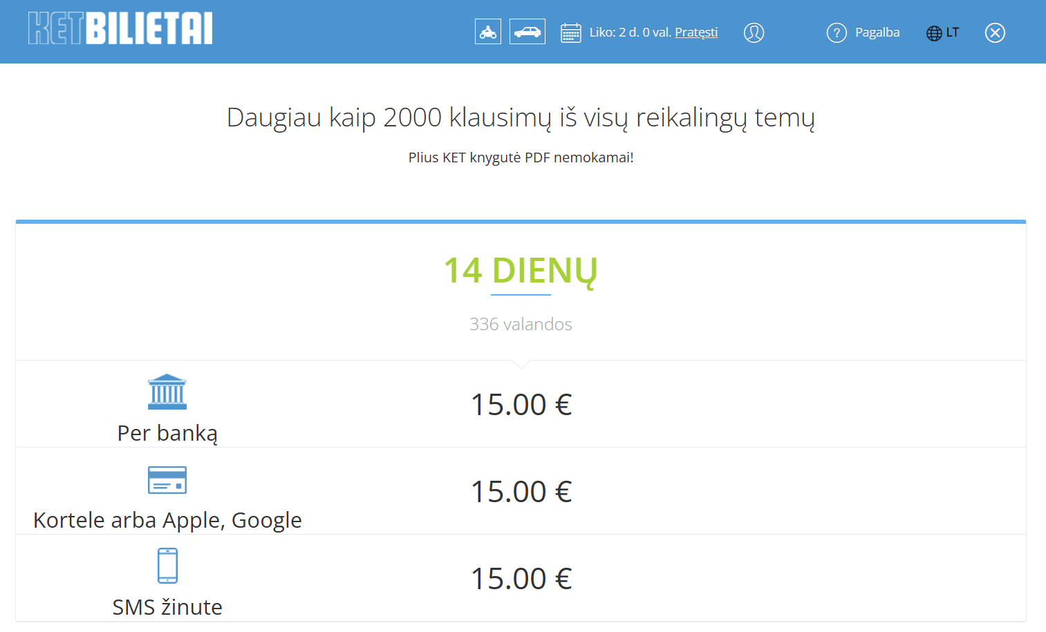Open the user profile icon
Image resolution: width=1046 pixels, height=632 pixels.
coord(754,32)
